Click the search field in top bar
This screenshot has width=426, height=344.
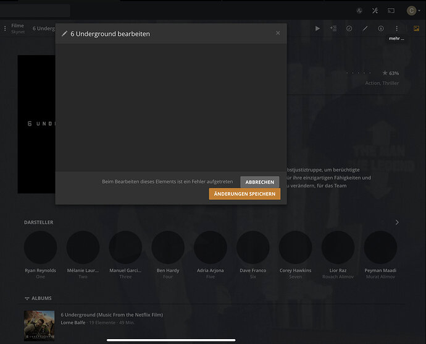click(35, 11)
